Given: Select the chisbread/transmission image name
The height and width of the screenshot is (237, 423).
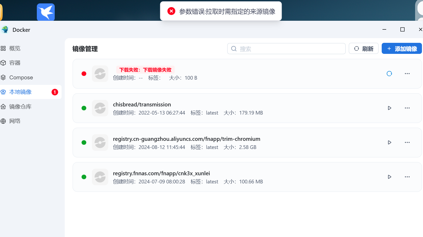Looking at the screenshot, I should click(x=142, y=105).
